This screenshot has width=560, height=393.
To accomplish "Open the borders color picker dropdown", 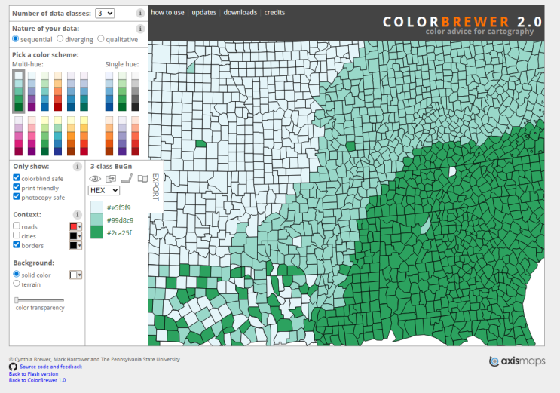I will coord(75,245).
